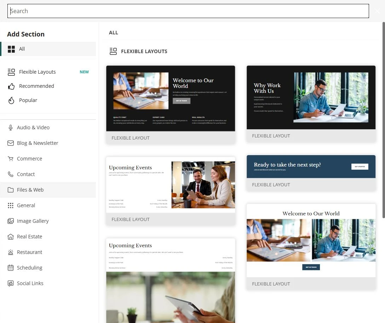The image size is (385, 323).
Task: Click the Contact phone icon
Action: [x=11, y=174]
